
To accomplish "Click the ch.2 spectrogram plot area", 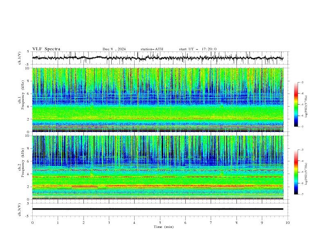I will coord(157,167).
